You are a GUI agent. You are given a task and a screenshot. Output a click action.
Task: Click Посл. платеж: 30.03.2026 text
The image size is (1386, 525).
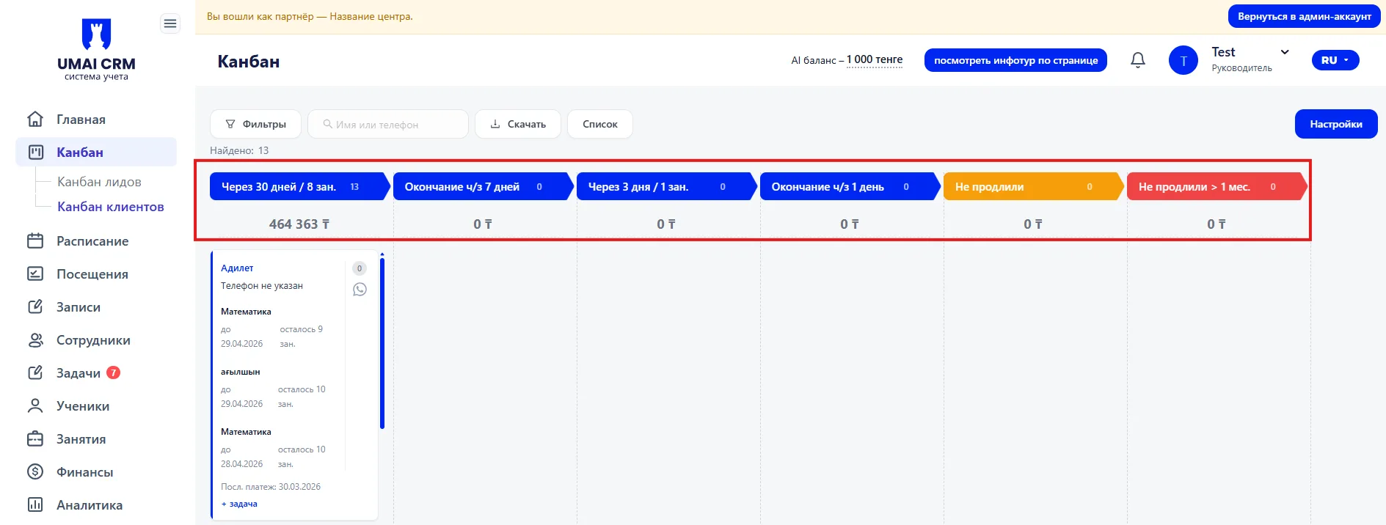[x=271, y=487]
